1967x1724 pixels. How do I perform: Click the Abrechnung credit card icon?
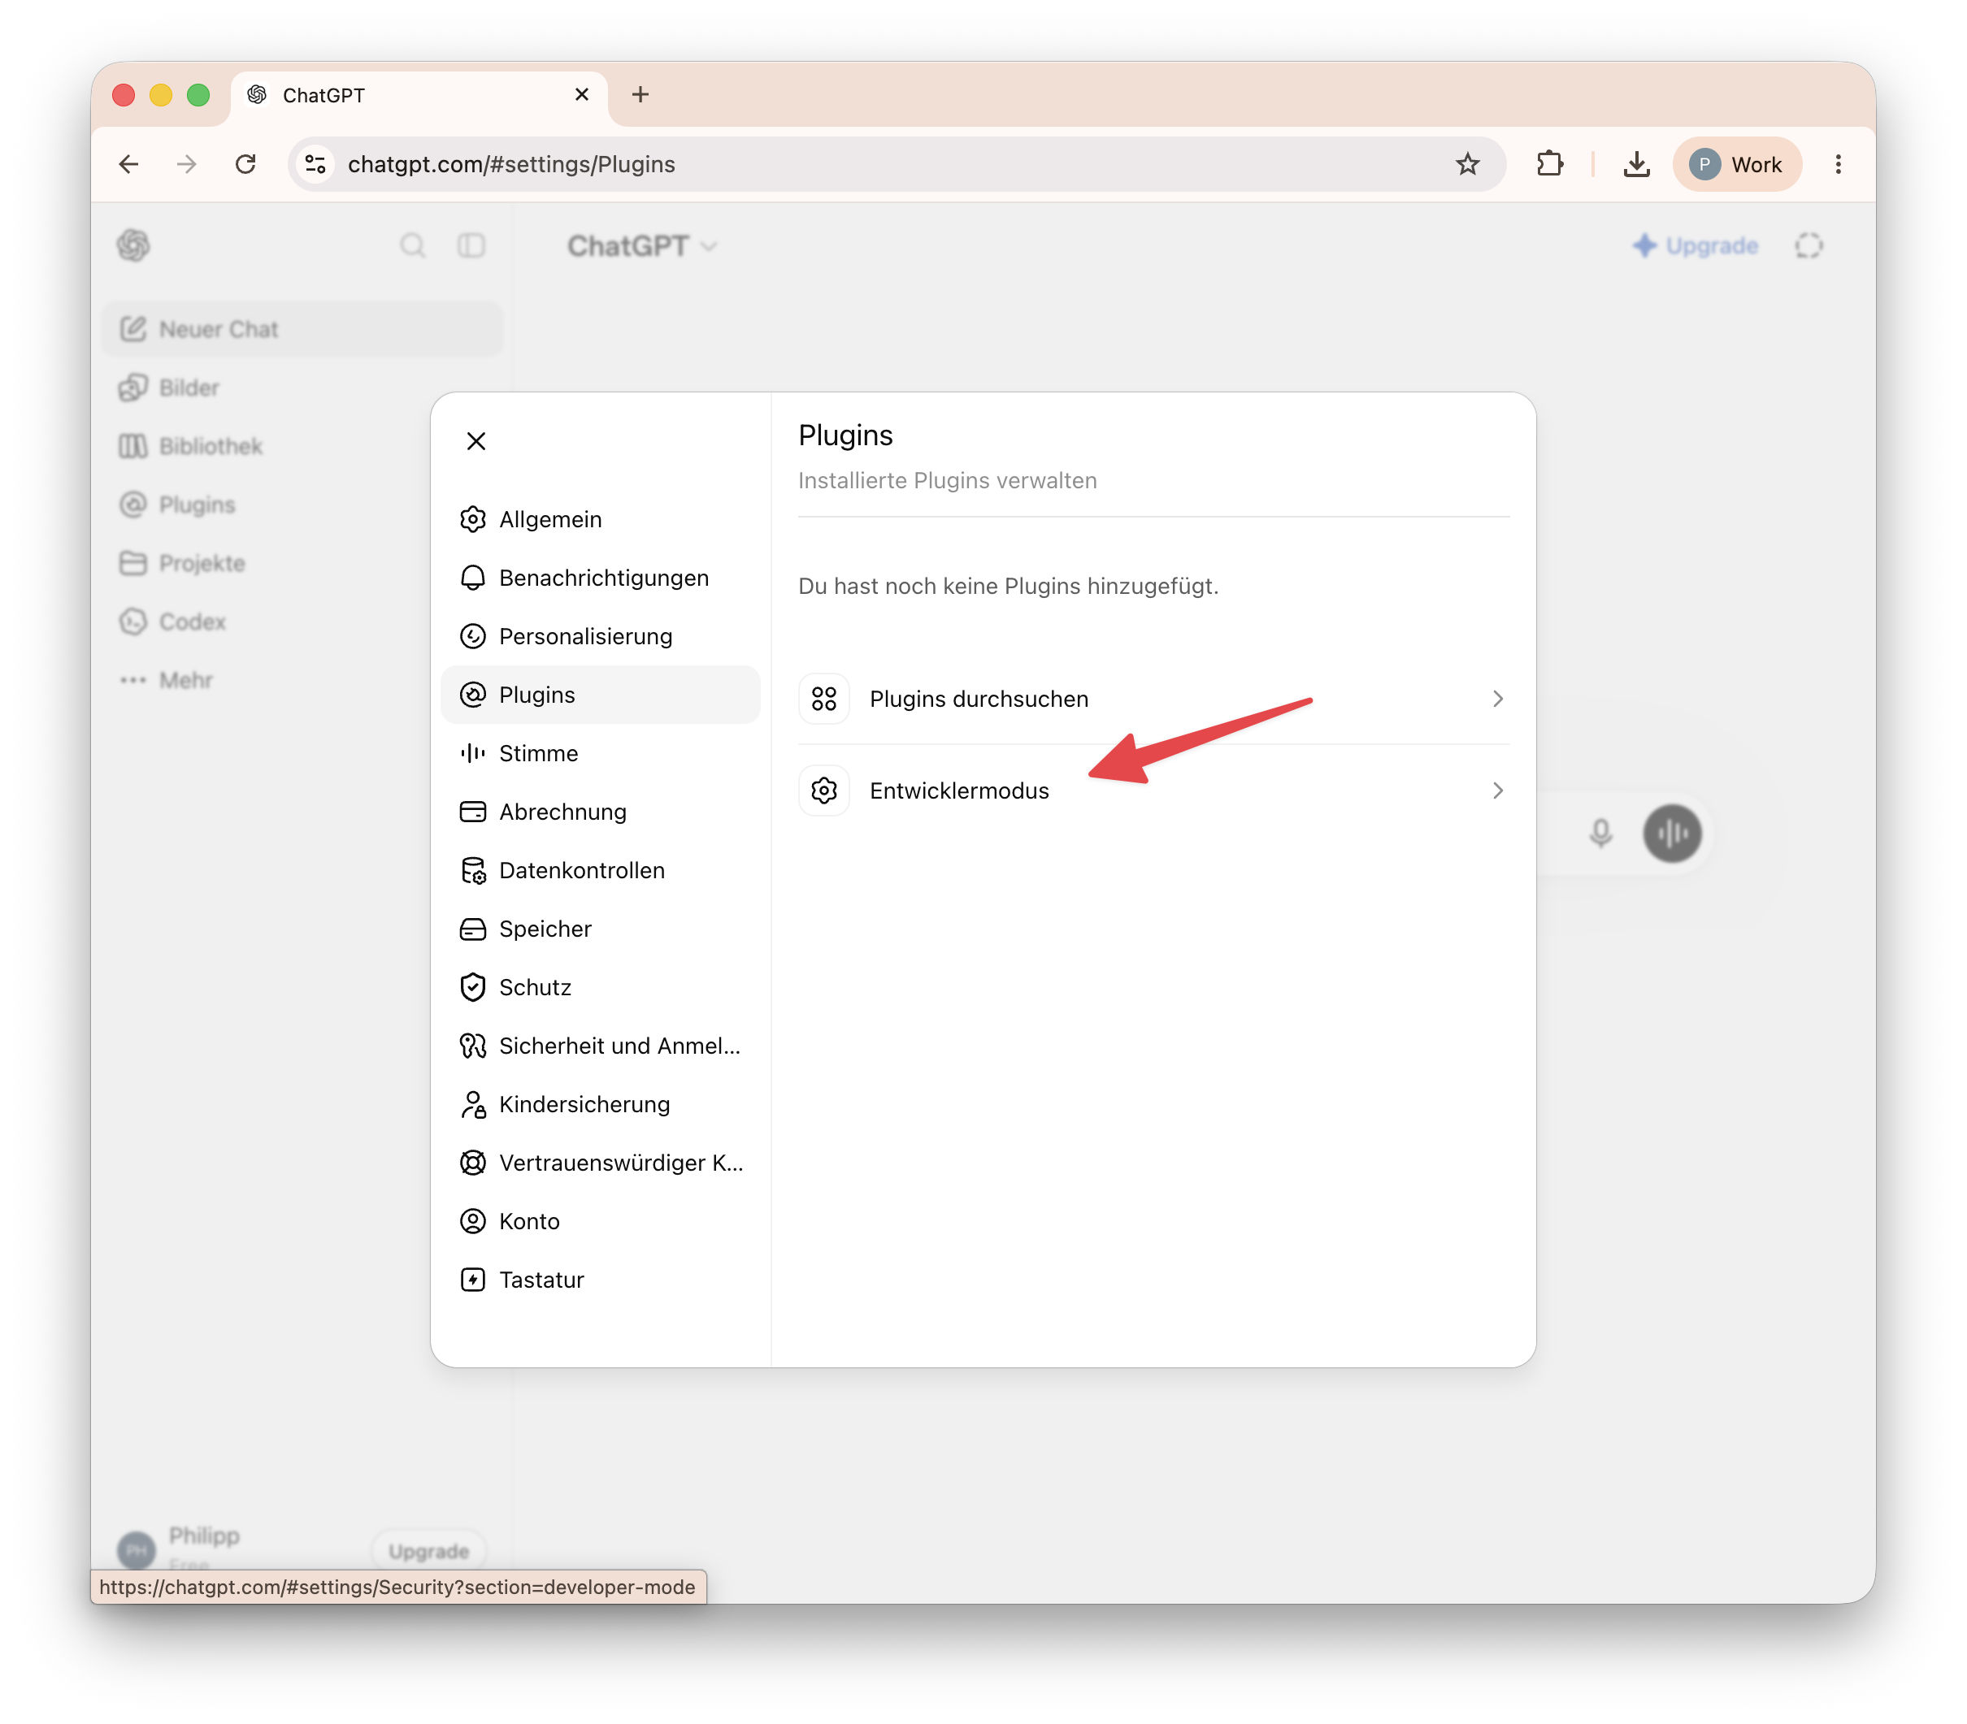click(x=472, y=812)
